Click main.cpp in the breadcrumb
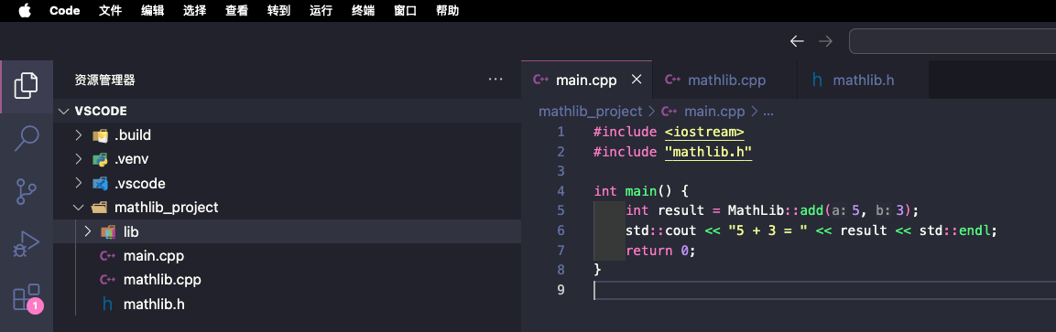The height and width of the screenshot is (332, 1056). [x=714, y=112]
